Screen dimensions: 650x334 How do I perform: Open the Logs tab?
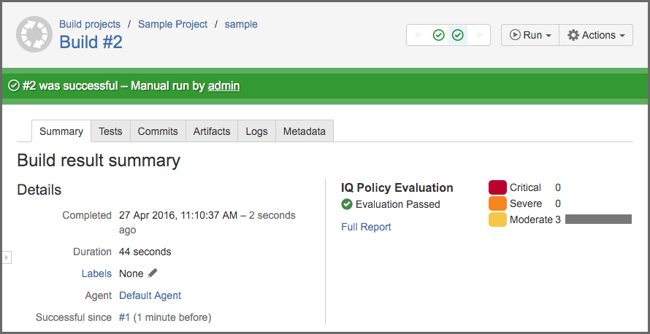click(x=256, y=131)
